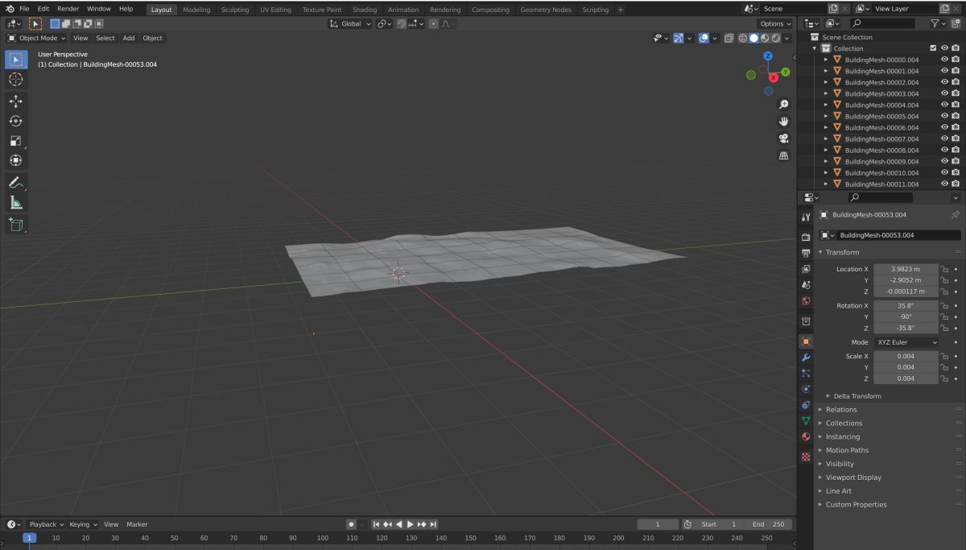The width and height of the screenshot is (966, 550).
Task: Open the World properties tab
Action: click(806, 301)
